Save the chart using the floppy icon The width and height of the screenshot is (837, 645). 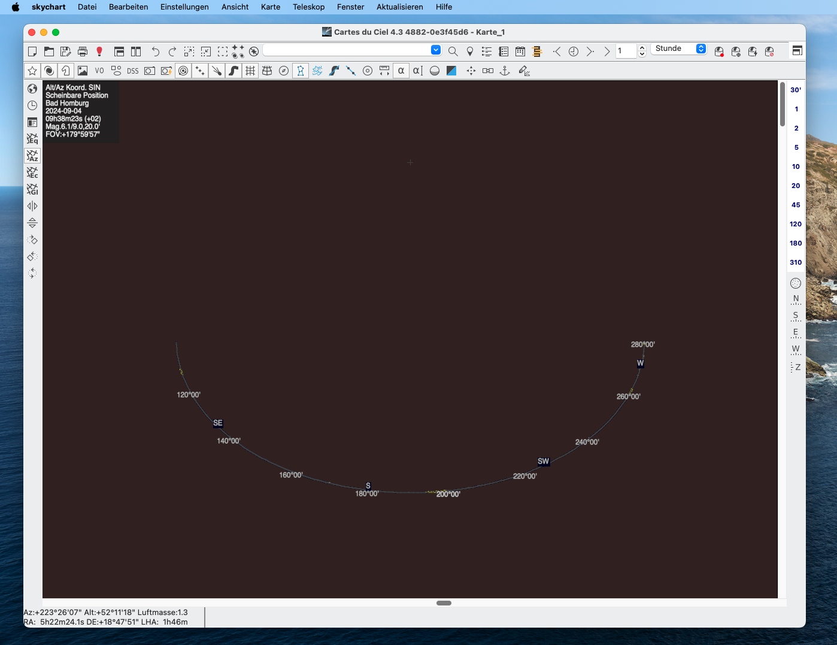click(66, 52)
